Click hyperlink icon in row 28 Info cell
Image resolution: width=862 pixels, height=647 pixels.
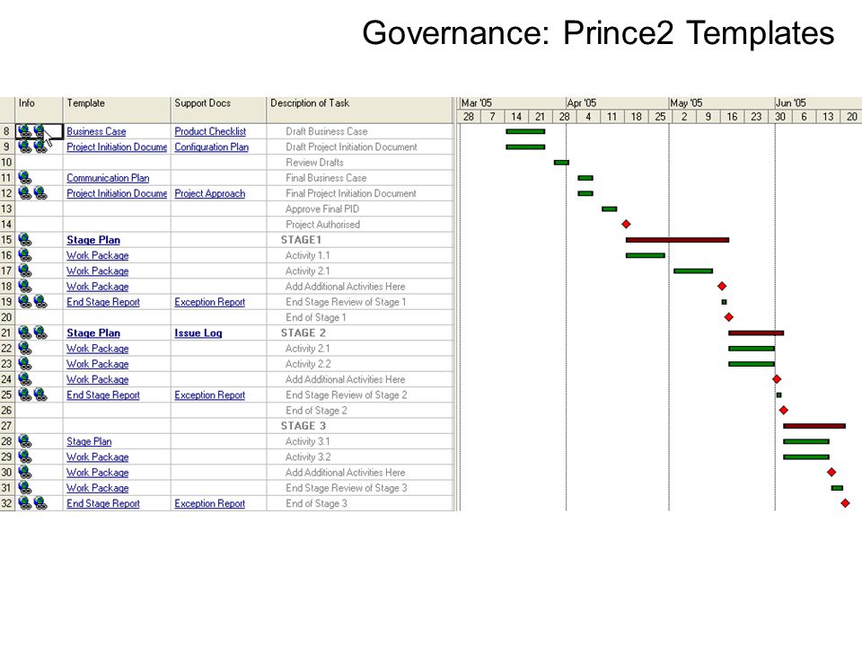pos(25,441)
